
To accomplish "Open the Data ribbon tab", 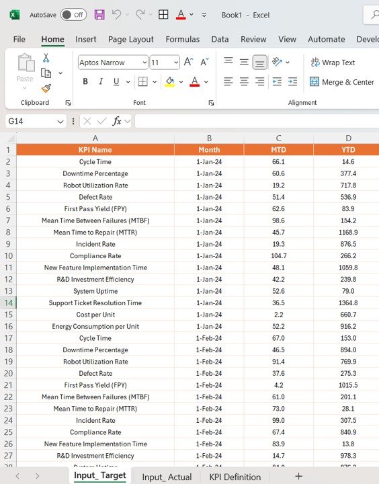I will 220,39.
